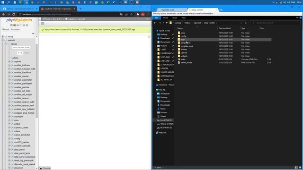Open the Chrome three-dot menu
This screenshot has width=303, height=170.
click(x=148, y=14)
